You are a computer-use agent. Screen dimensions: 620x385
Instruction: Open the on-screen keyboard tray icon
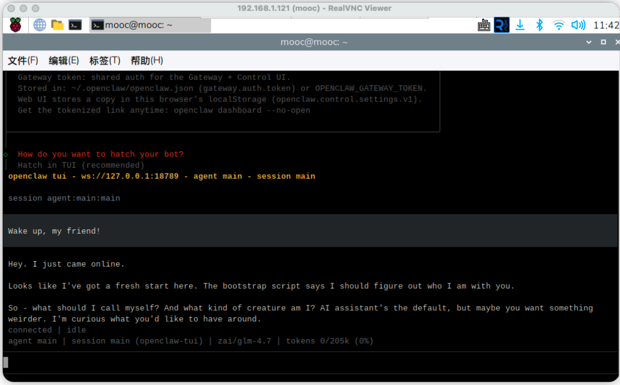point(484,25)
